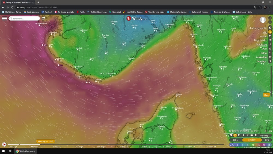Select the radar and satellite globe icon
Screen dimensions: 273x154
pyautogui.click(x=270, y=28)
